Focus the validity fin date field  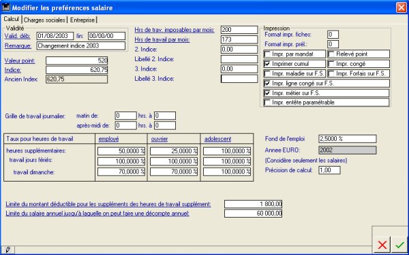(x=107, y=36)
